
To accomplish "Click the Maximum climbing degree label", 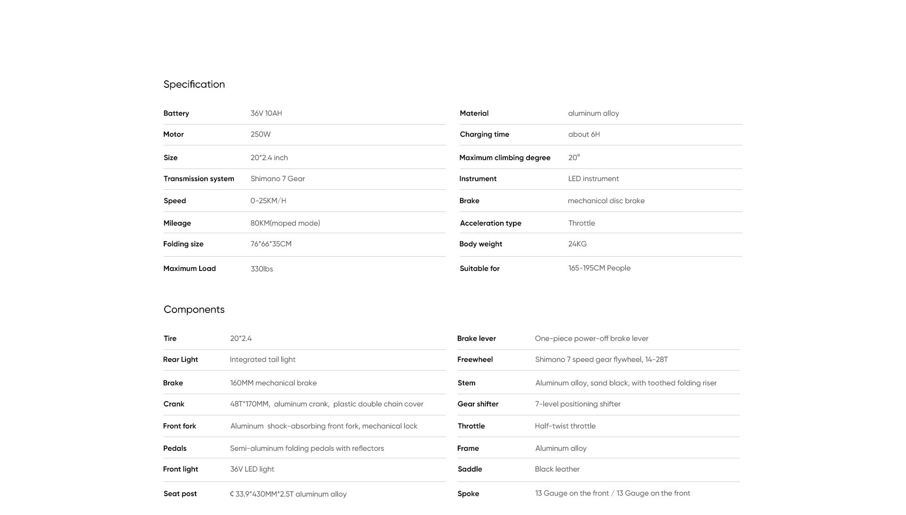I will point(504,158).
